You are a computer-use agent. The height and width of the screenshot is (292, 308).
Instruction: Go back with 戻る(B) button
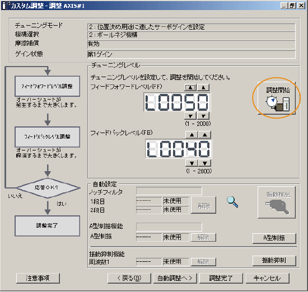(129, 278)
